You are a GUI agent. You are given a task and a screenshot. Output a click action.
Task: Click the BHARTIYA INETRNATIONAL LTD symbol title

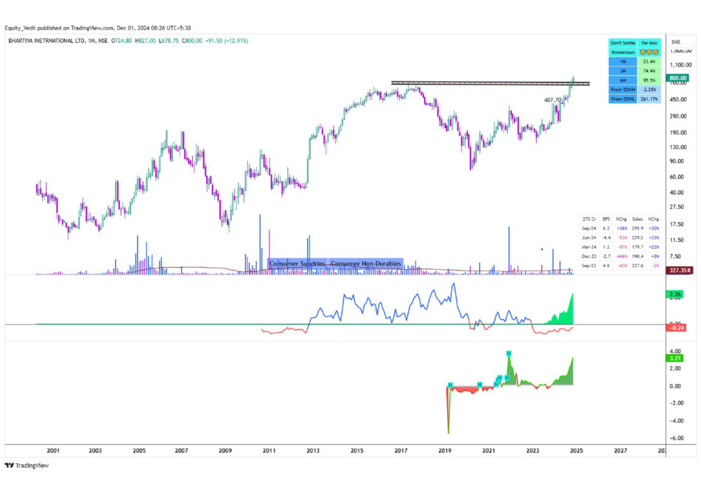[x=46, y=40]
